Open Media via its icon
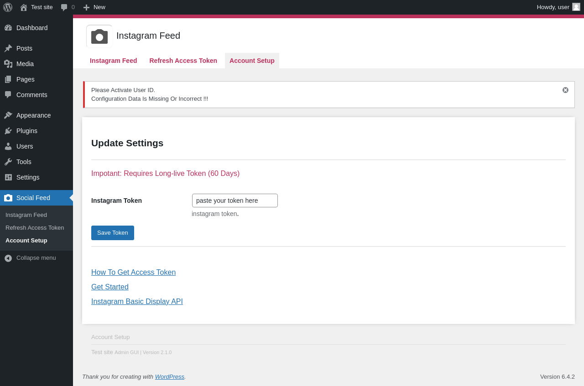The width and height of the screenshot is (584, 386). pyautogui.click(x=8, y=64)
